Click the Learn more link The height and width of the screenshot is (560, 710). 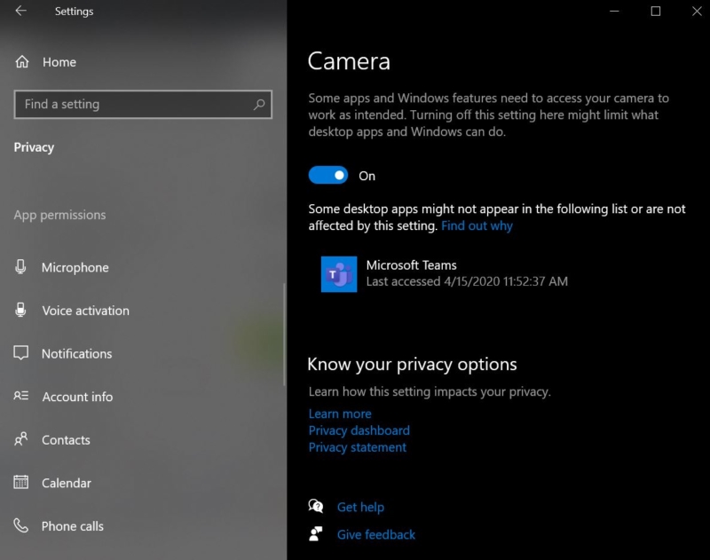point(340,414)
